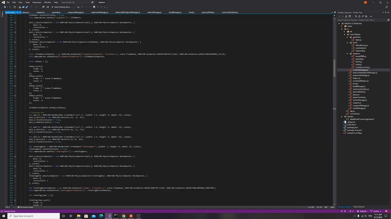The width and height of the screenshot is (391, 219).
Task: Open the Tools menu
Action: tap(27, 2)
